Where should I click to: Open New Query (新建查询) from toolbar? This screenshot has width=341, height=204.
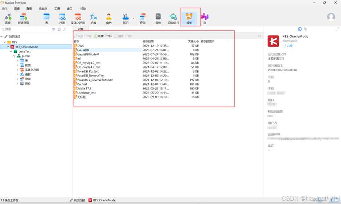tap(23, 19)
